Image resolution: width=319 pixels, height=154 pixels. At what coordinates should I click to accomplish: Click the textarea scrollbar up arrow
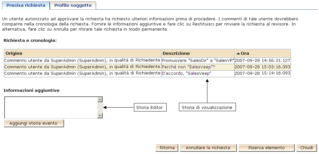[100, 99]
